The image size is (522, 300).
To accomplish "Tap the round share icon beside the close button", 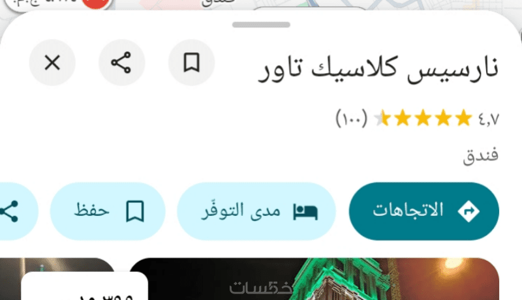I will [x=121, y=63].
